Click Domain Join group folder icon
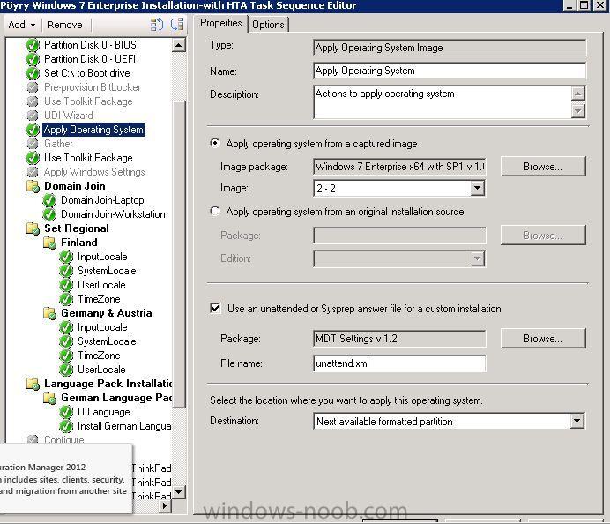Screen dimensions: 610x524 (33, 186)
